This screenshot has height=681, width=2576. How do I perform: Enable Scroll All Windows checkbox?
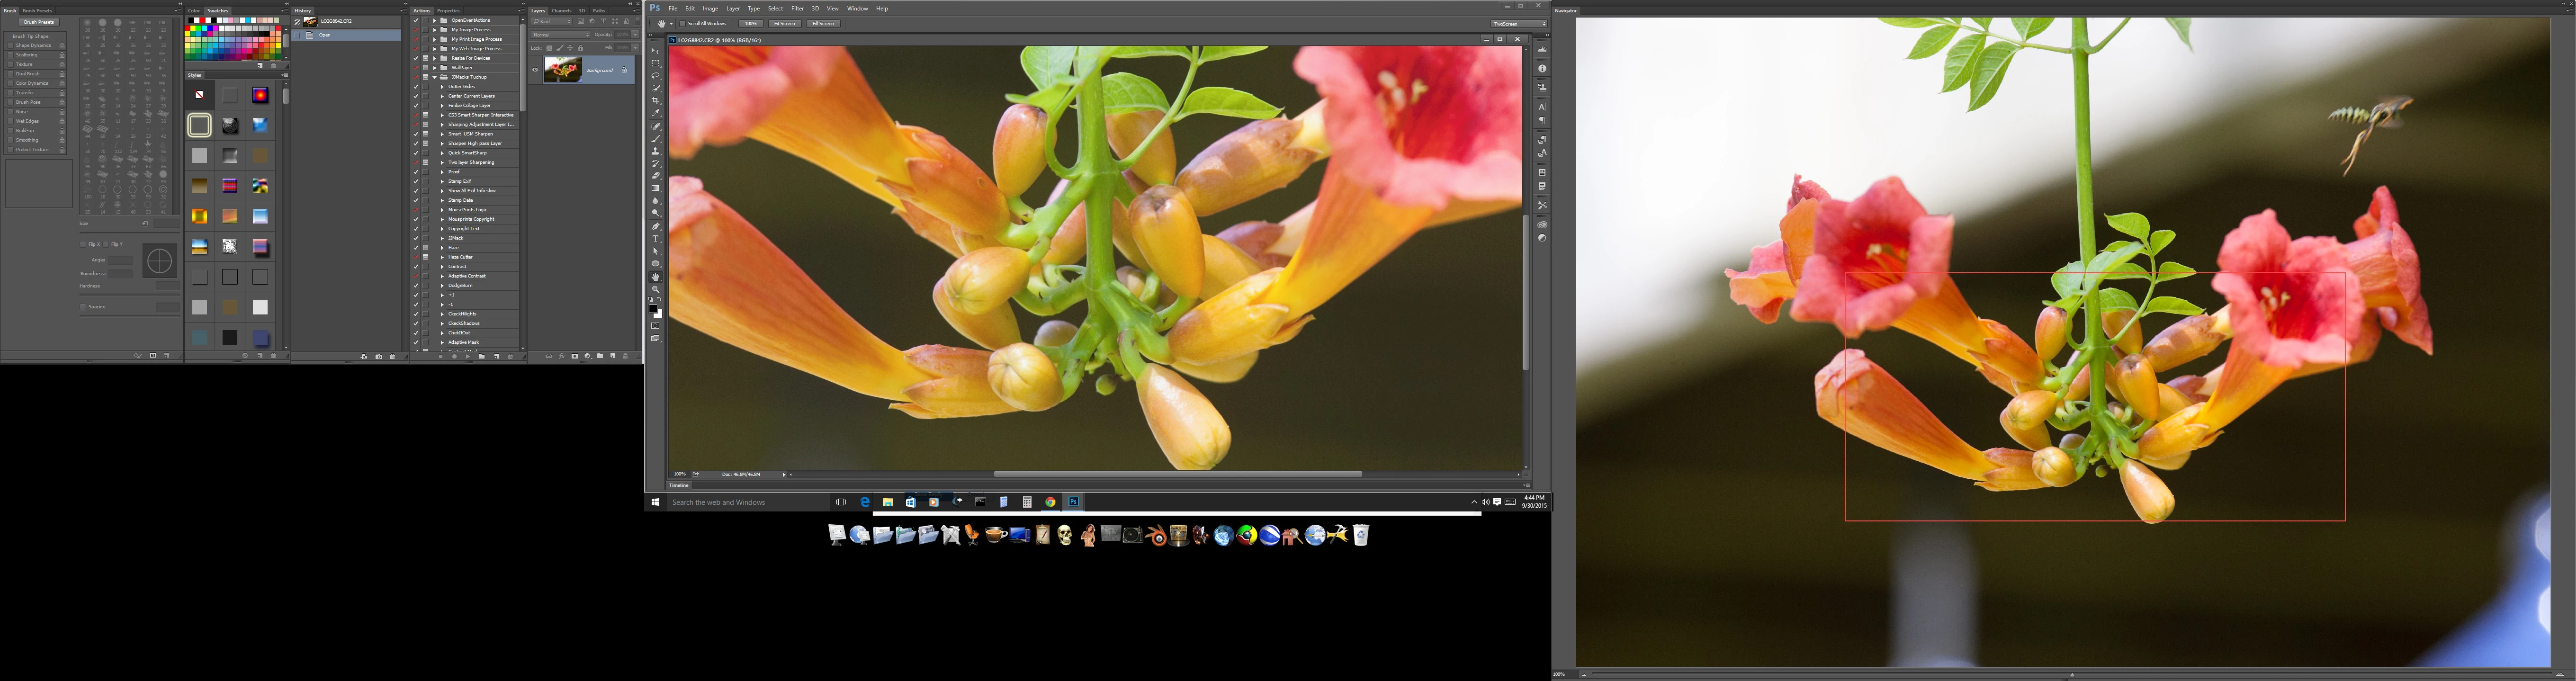(683, 23)
